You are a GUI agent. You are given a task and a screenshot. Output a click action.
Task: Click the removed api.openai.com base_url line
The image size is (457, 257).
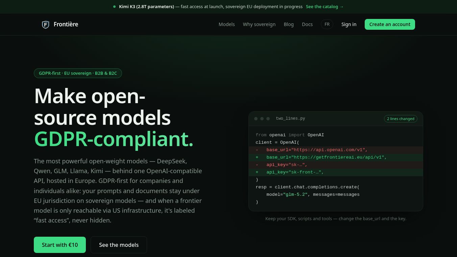point(336,150)
